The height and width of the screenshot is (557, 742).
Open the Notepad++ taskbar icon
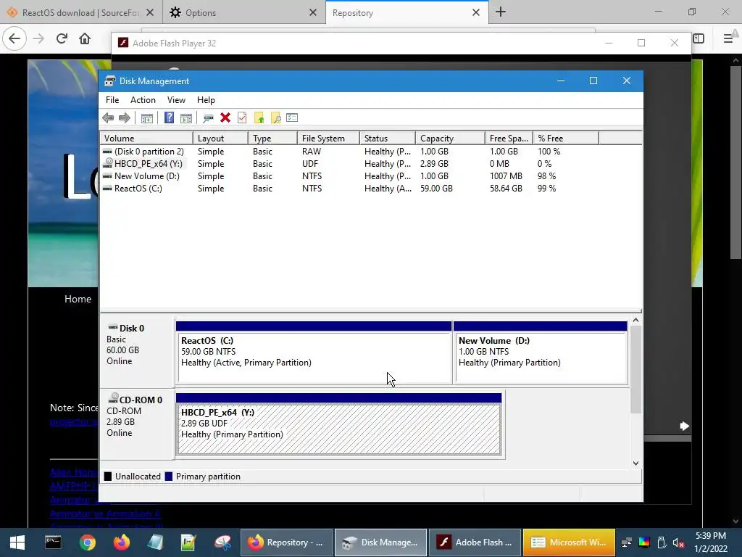click(188, 542)
